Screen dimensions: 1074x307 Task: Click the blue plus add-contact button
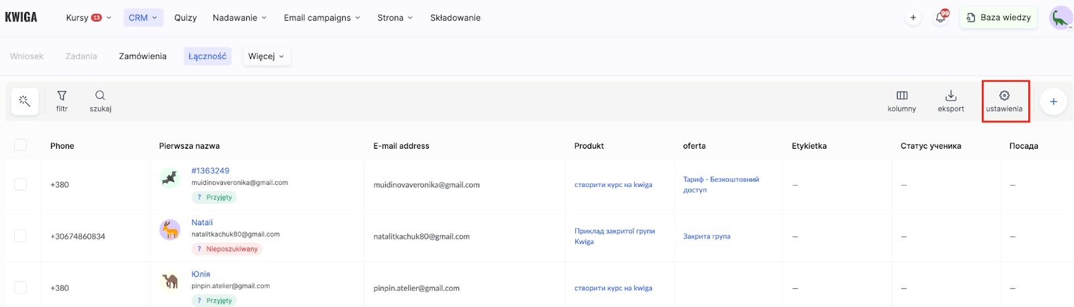(1053, 101)
